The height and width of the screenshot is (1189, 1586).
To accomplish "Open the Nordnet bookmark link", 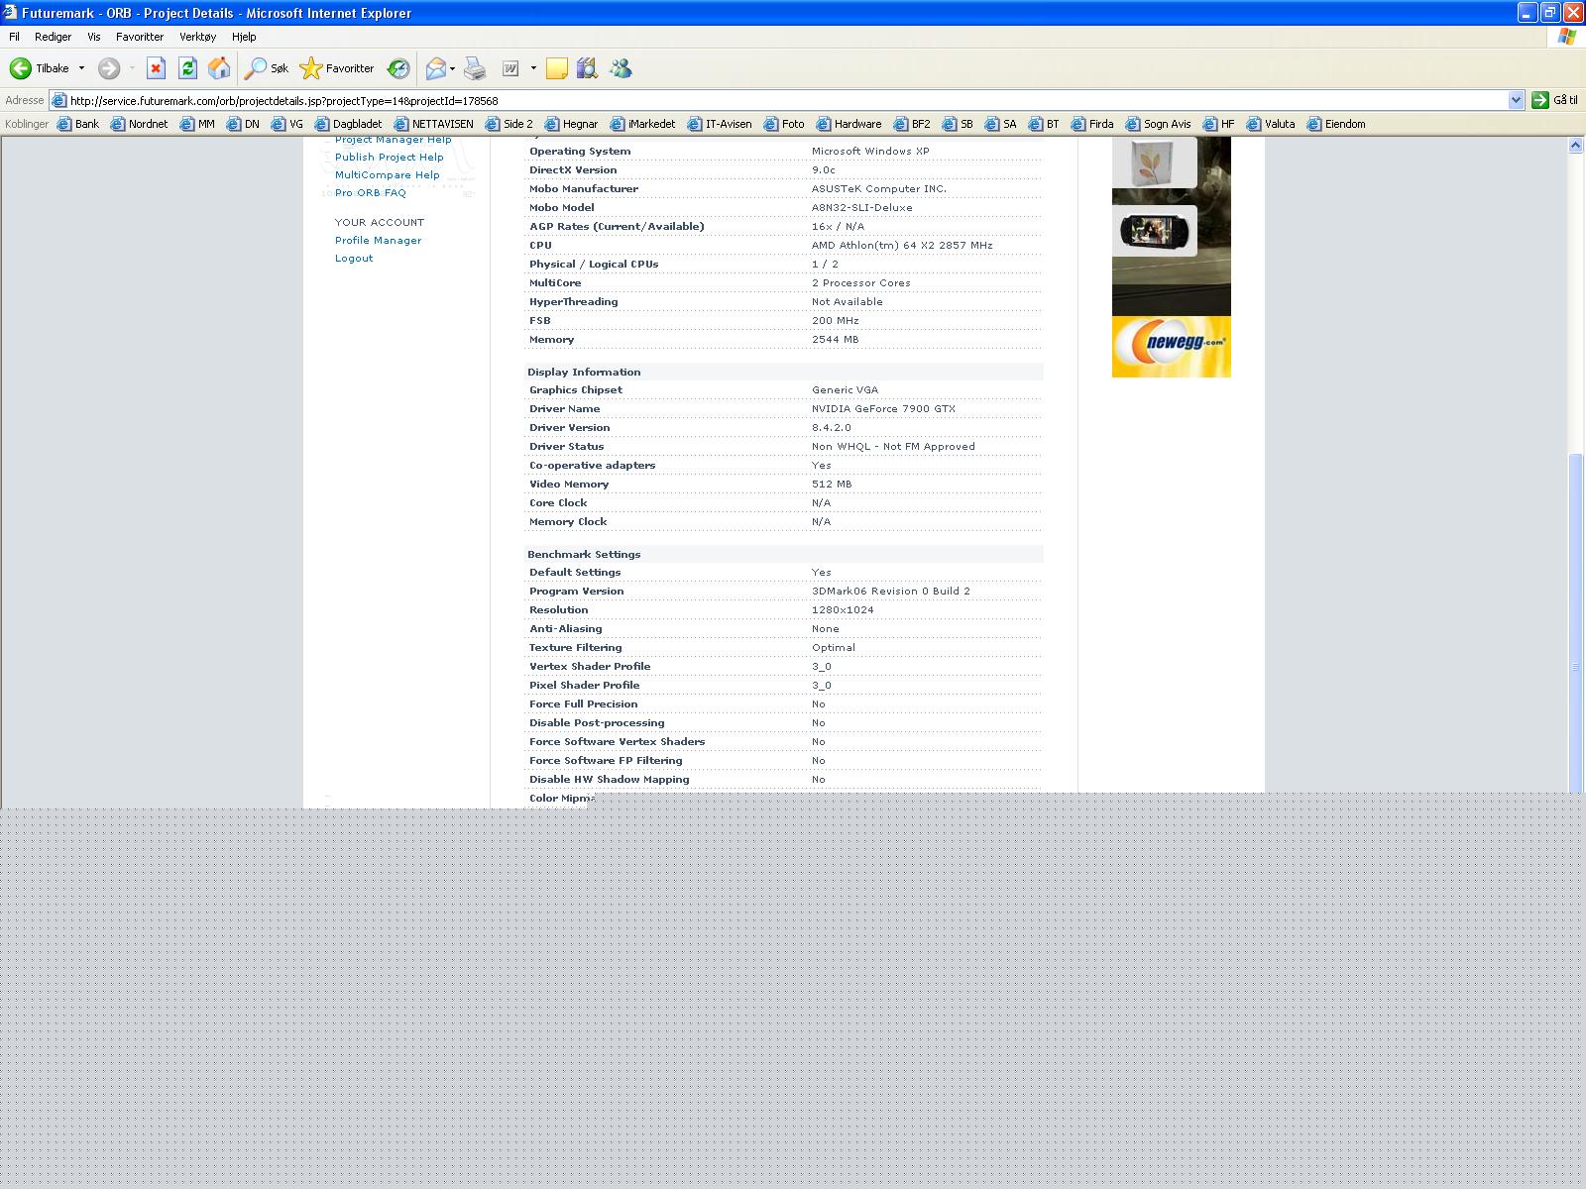I will (139, 124).
